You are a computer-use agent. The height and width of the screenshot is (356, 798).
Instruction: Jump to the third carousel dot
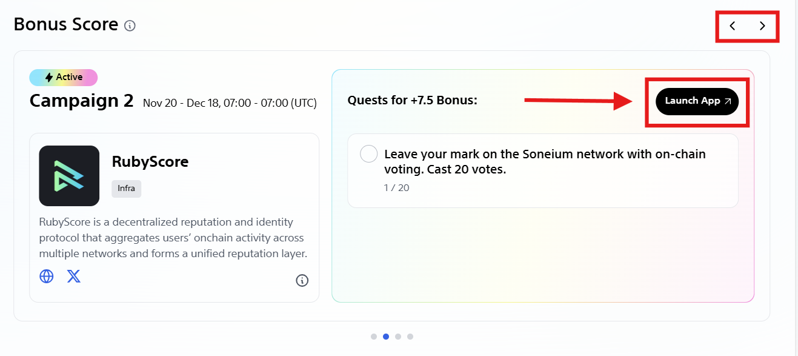tap(398, 337)
